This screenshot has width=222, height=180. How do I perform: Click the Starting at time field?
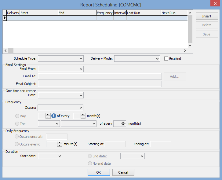tap(115, 144)
